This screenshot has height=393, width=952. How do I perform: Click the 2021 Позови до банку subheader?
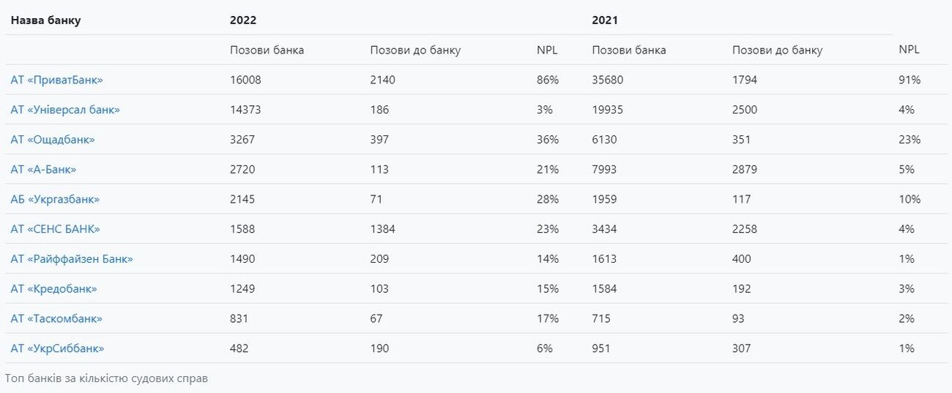point(777,50)
